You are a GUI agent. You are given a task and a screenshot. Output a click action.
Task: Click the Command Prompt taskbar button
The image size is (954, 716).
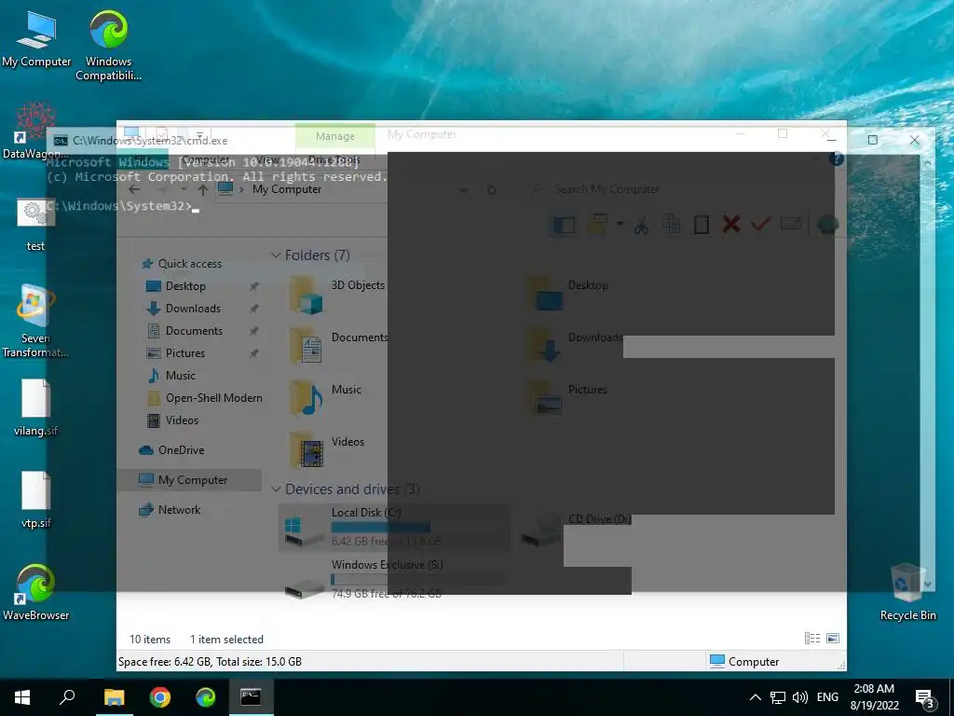pyautogui.click(x=251, y=697)
